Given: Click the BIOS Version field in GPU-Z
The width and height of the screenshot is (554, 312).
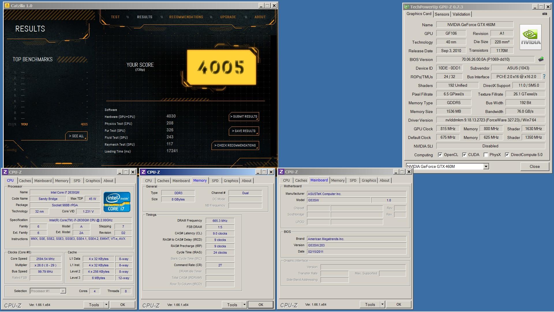Looking at the screenshot, I should coord(486,59).
